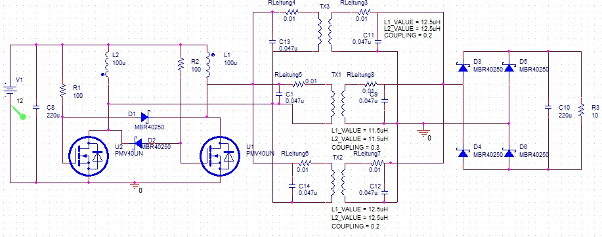Image resolution: width=602 pixels, height=237 pixels.
Task: Select resistor RLeitung4 symbol
Action: [x=291, y=12]
